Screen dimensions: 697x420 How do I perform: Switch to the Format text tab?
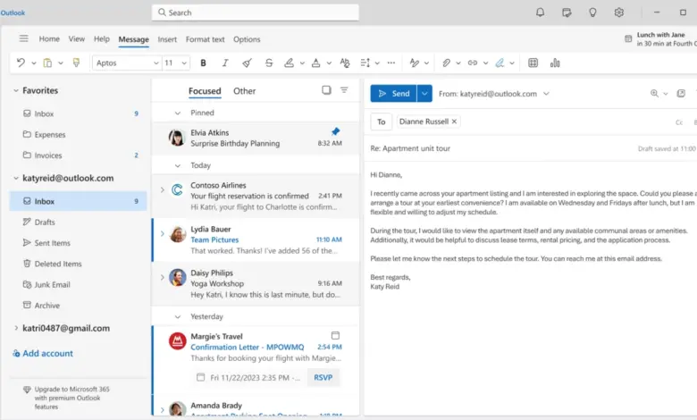click(205, 39)
